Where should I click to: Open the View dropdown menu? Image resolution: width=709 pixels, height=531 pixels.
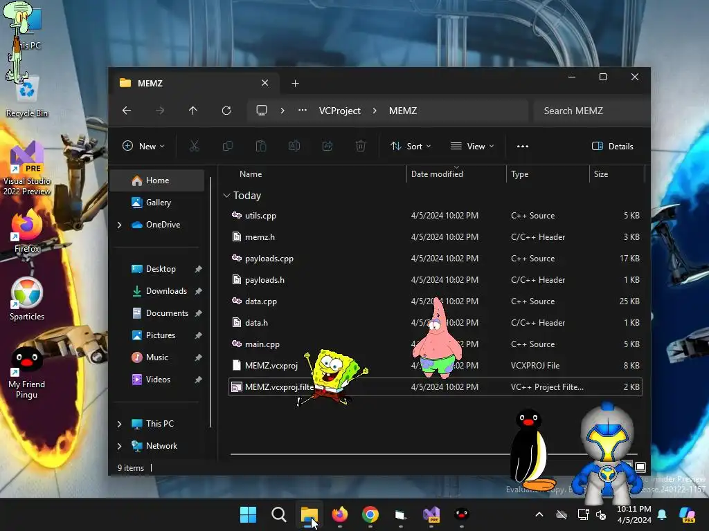(x=472, y=146)
